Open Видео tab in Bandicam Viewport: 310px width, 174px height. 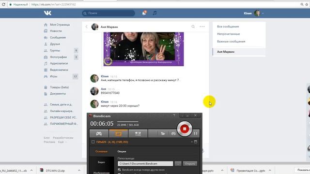click(x=101, y=162)
